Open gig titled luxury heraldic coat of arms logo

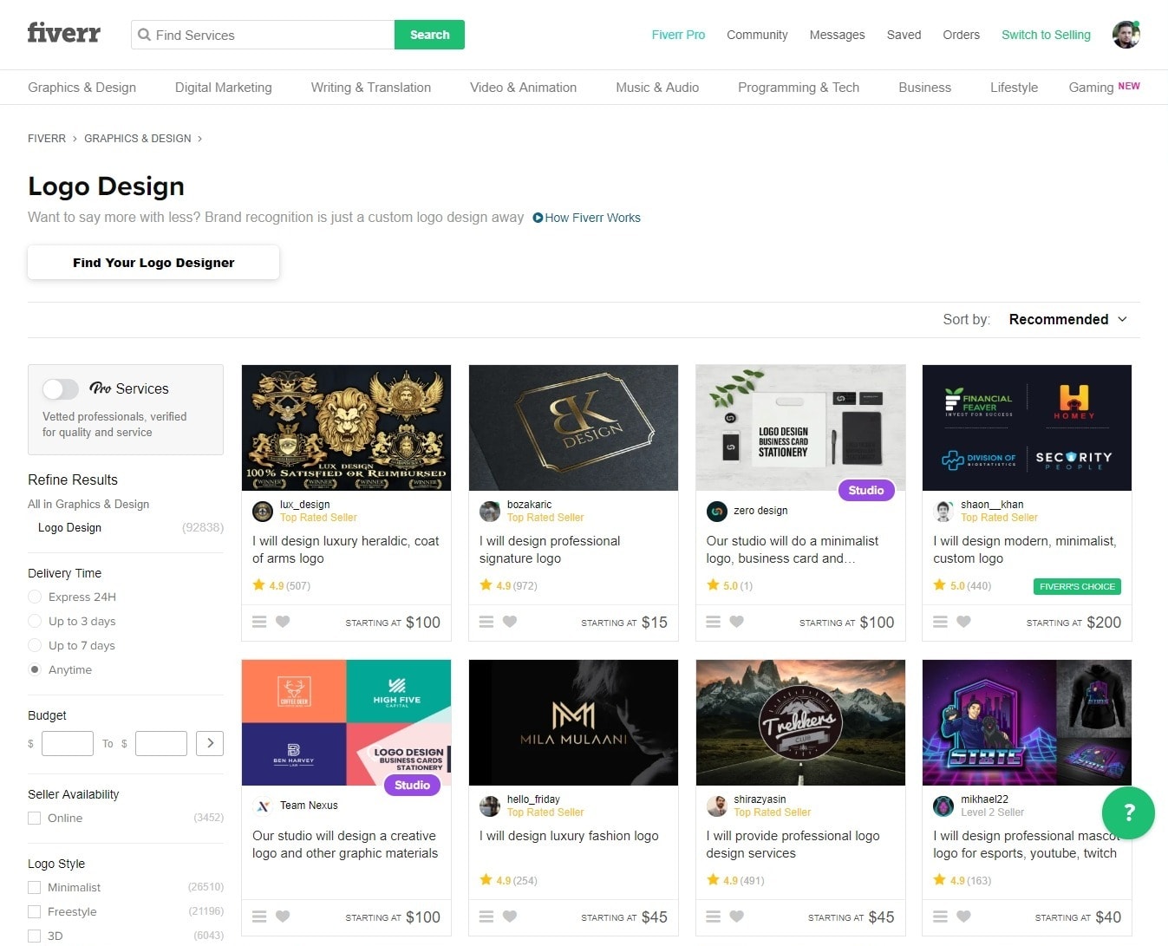coord(346,550)
